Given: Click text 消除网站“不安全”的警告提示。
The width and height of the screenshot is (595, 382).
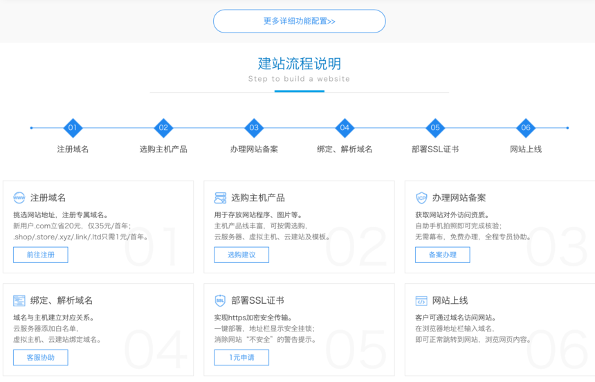Looking at the screenshot, I should pyautogui.click(x=265, y=340).
